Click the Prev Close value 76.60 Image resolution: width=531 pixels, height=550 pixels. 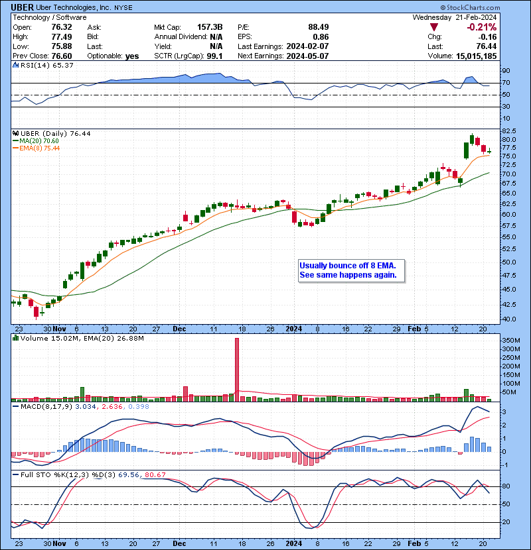pos(62,56)
